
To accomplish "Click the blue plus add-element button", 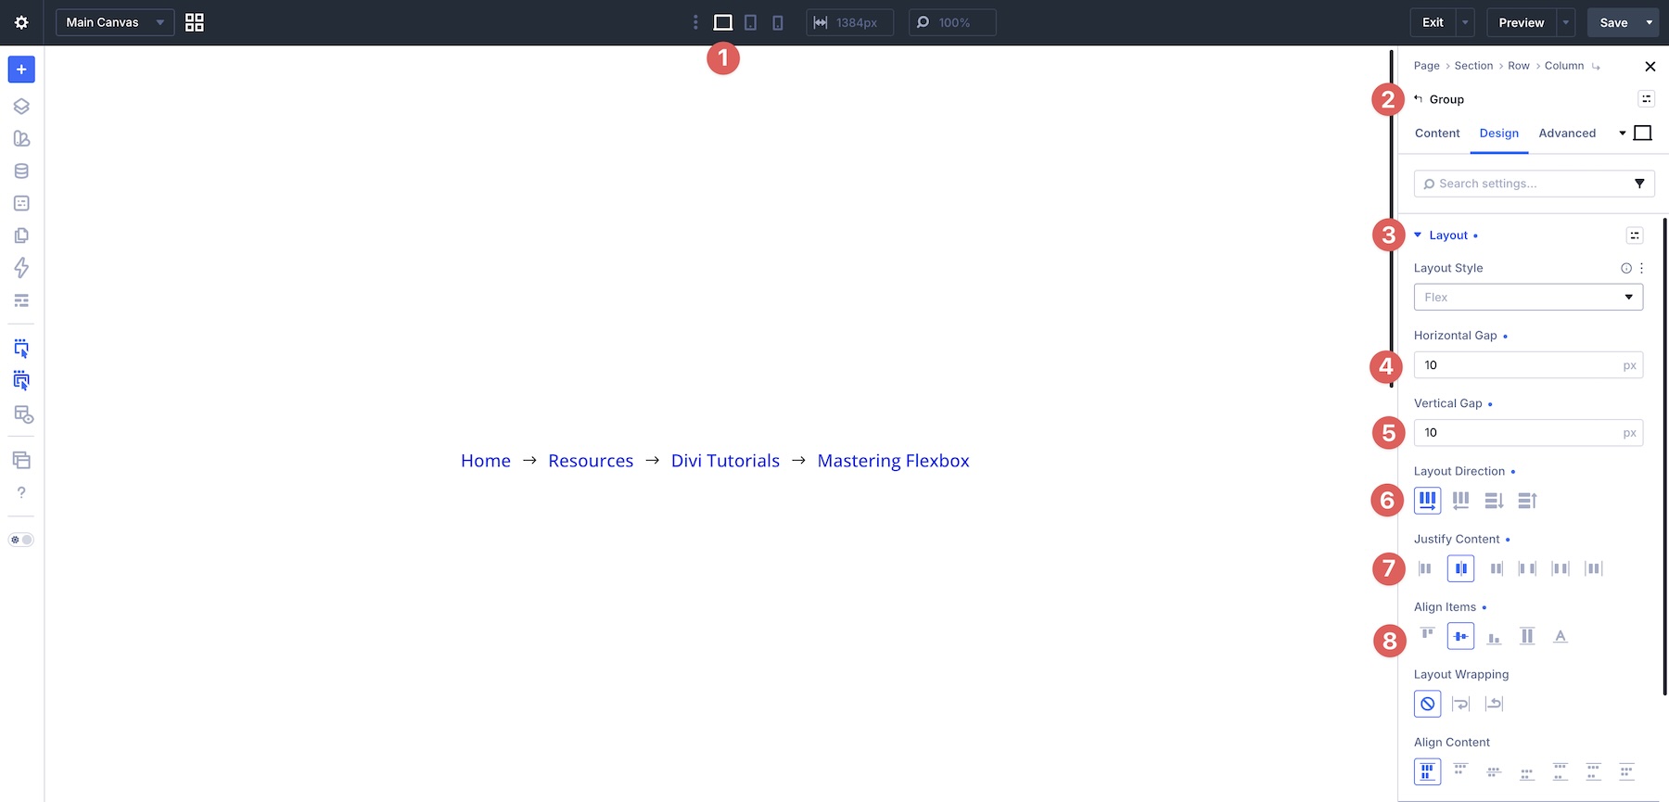I will point(21,70).
